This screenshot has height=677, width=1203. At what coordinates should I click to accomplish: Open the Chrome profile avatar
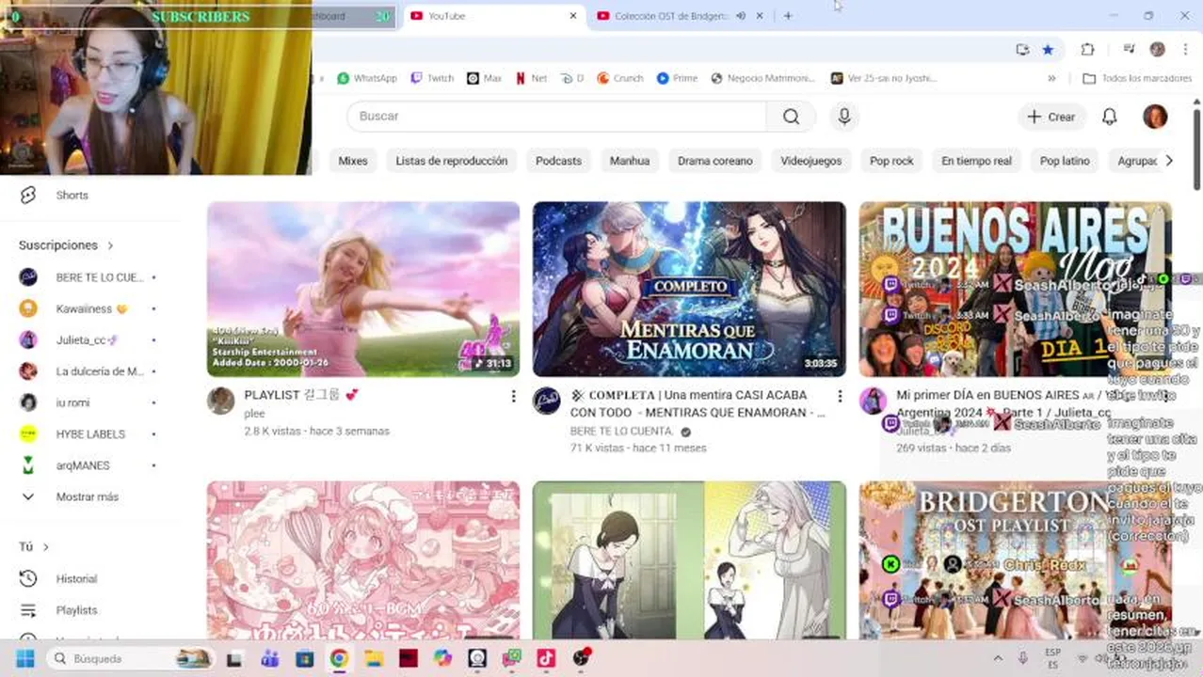pyautogui.click(x=1157, y=49)
